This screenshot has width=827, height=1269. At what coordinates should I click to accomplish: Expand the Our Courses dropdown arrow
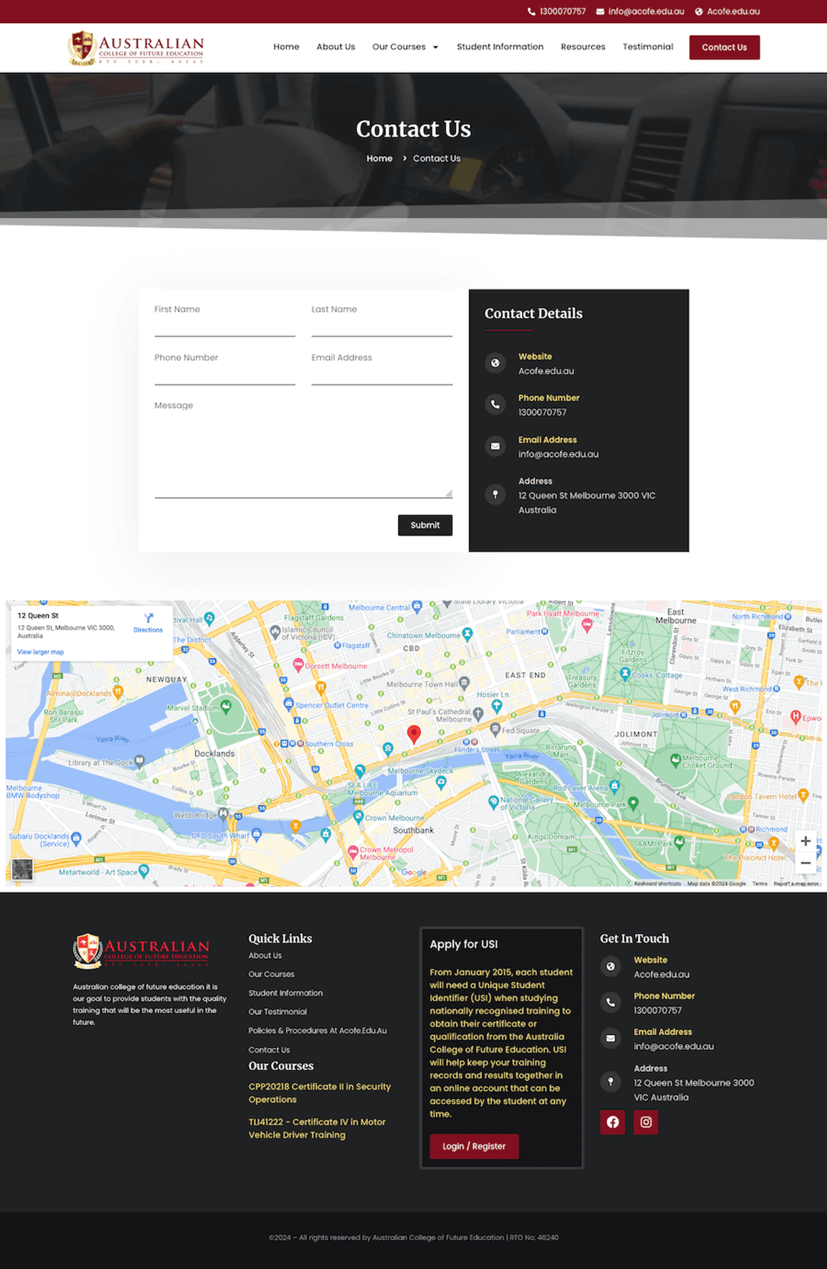(435, 47)
